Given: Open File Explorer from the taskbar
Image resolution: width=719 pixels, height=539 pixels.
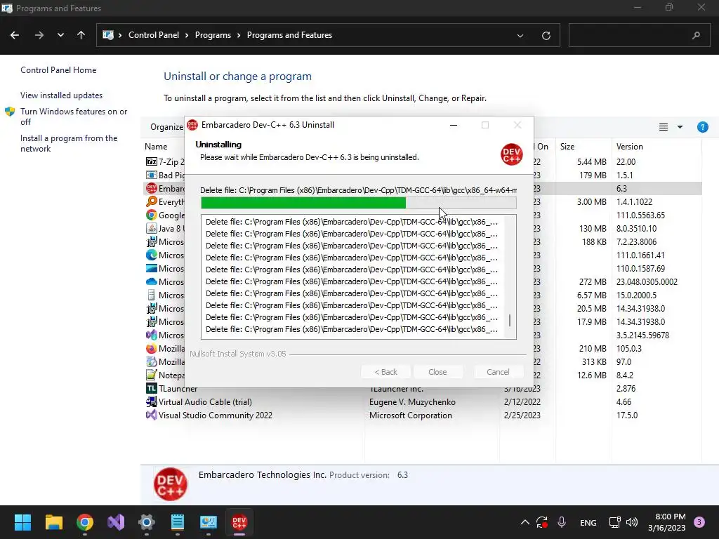Looking at the screenshot, I should [53, 522].
